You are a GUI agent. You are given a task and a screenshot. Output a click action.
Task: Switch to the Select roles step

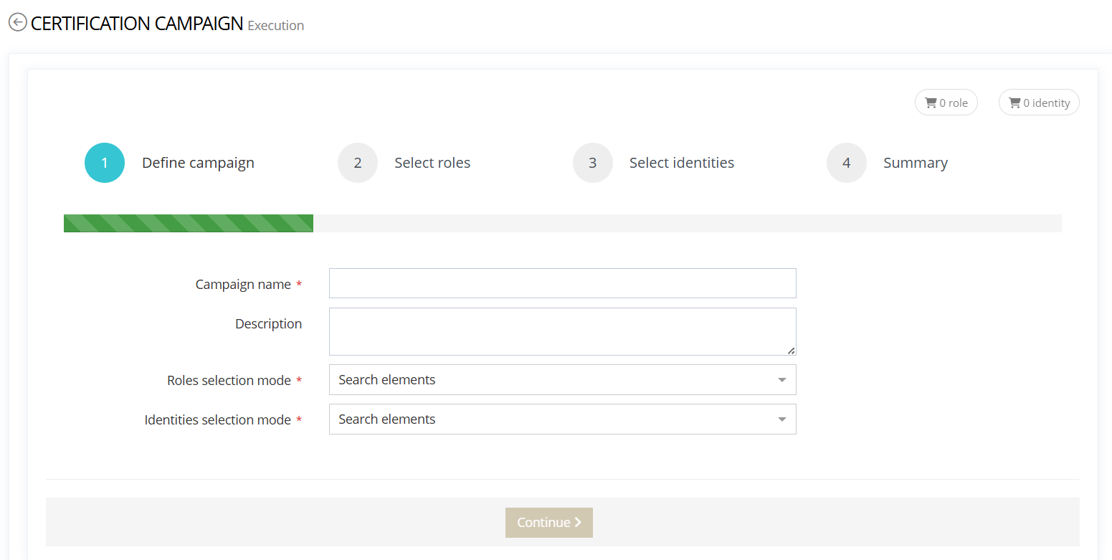432,163
